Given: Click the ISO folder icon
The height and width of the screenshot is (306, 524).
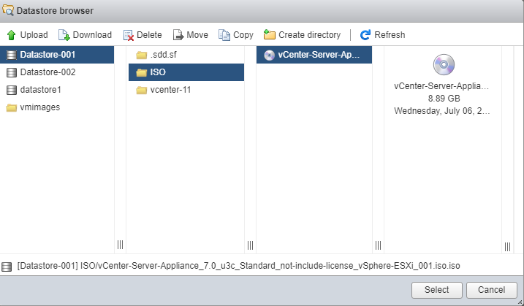Looking at the screenshot, I should 142,72.
